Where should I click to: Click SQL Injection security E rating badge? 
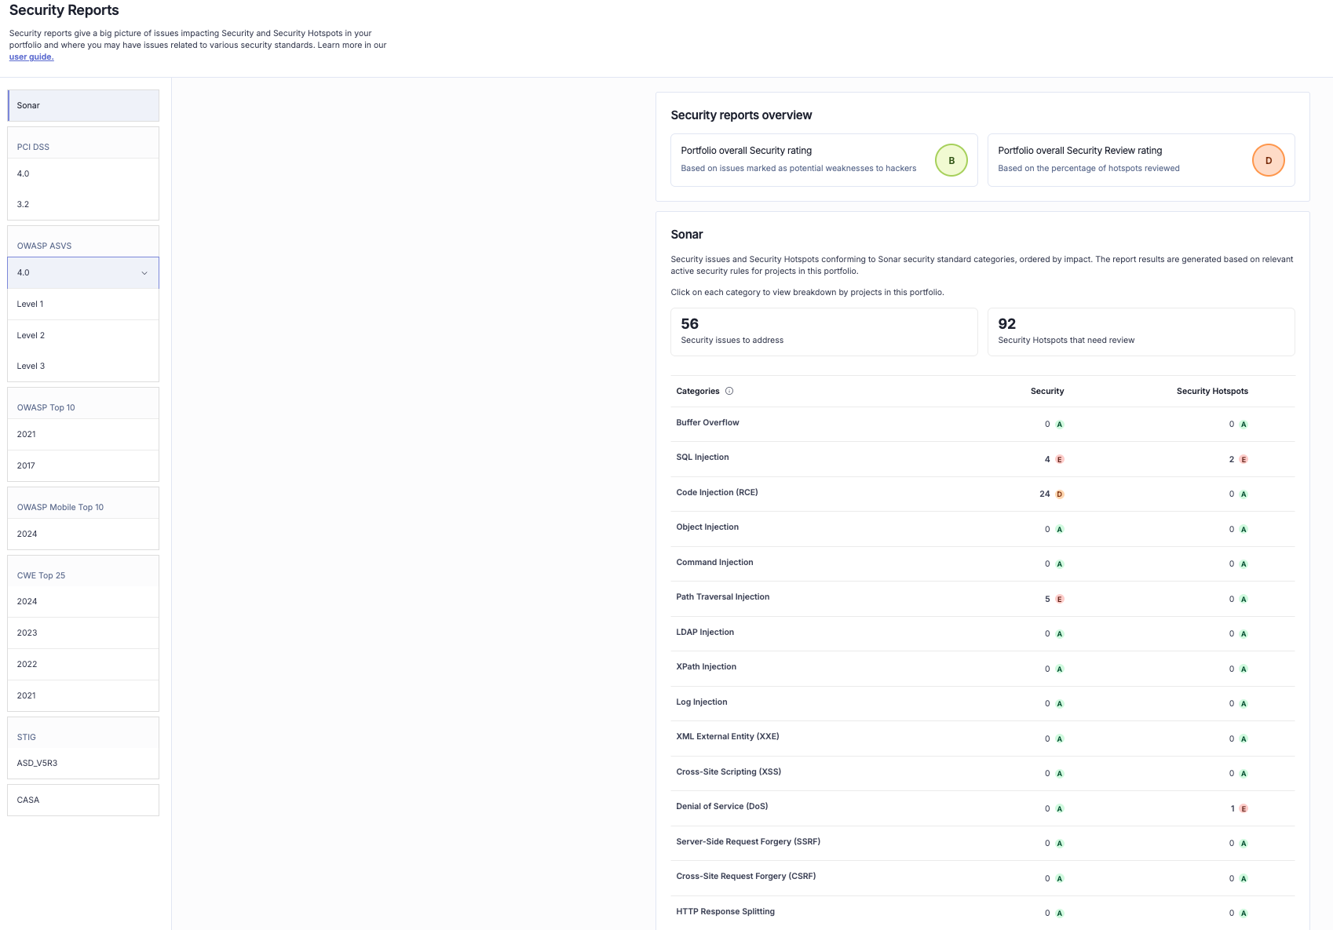[1059, 459]
